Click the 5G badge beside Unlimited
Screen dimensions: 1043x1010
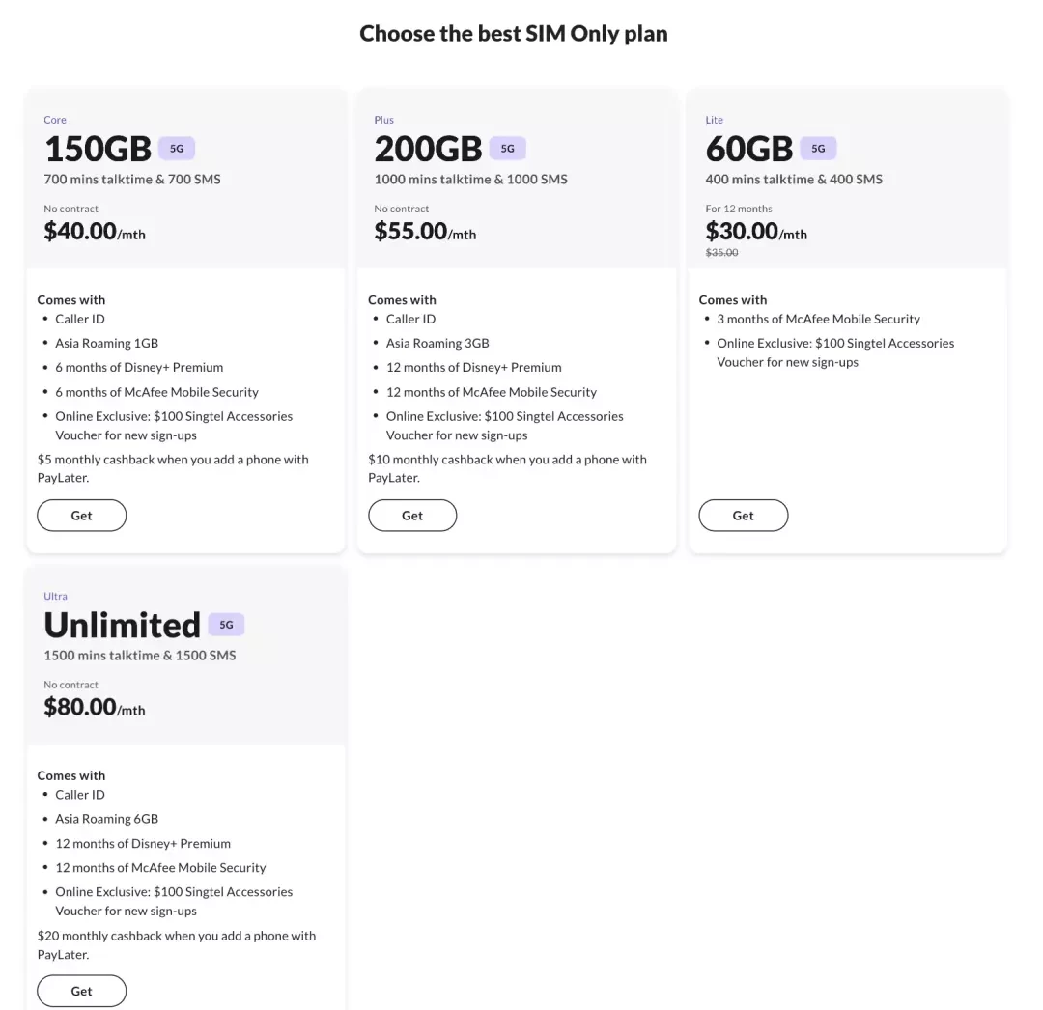(x=226, y=625)
